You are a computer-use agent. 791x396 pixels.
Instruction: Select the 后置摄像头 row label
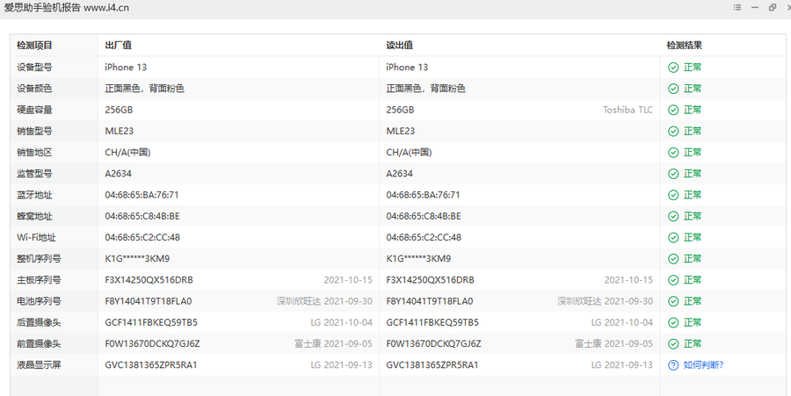[x=39, y=322]
